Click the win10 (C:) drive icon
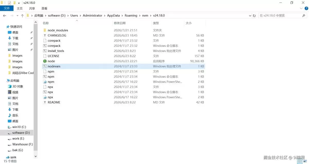This screenshot has height=164, width=309. (x=10, y=127)
